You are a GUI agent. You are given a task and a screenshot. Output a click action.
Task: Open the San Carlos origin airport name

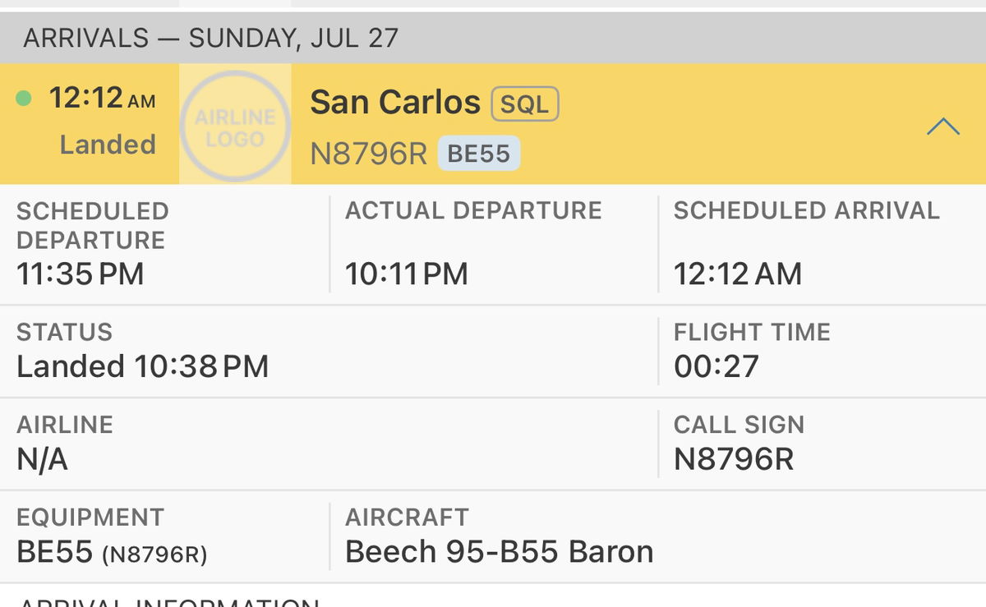[x=394, y=103]
